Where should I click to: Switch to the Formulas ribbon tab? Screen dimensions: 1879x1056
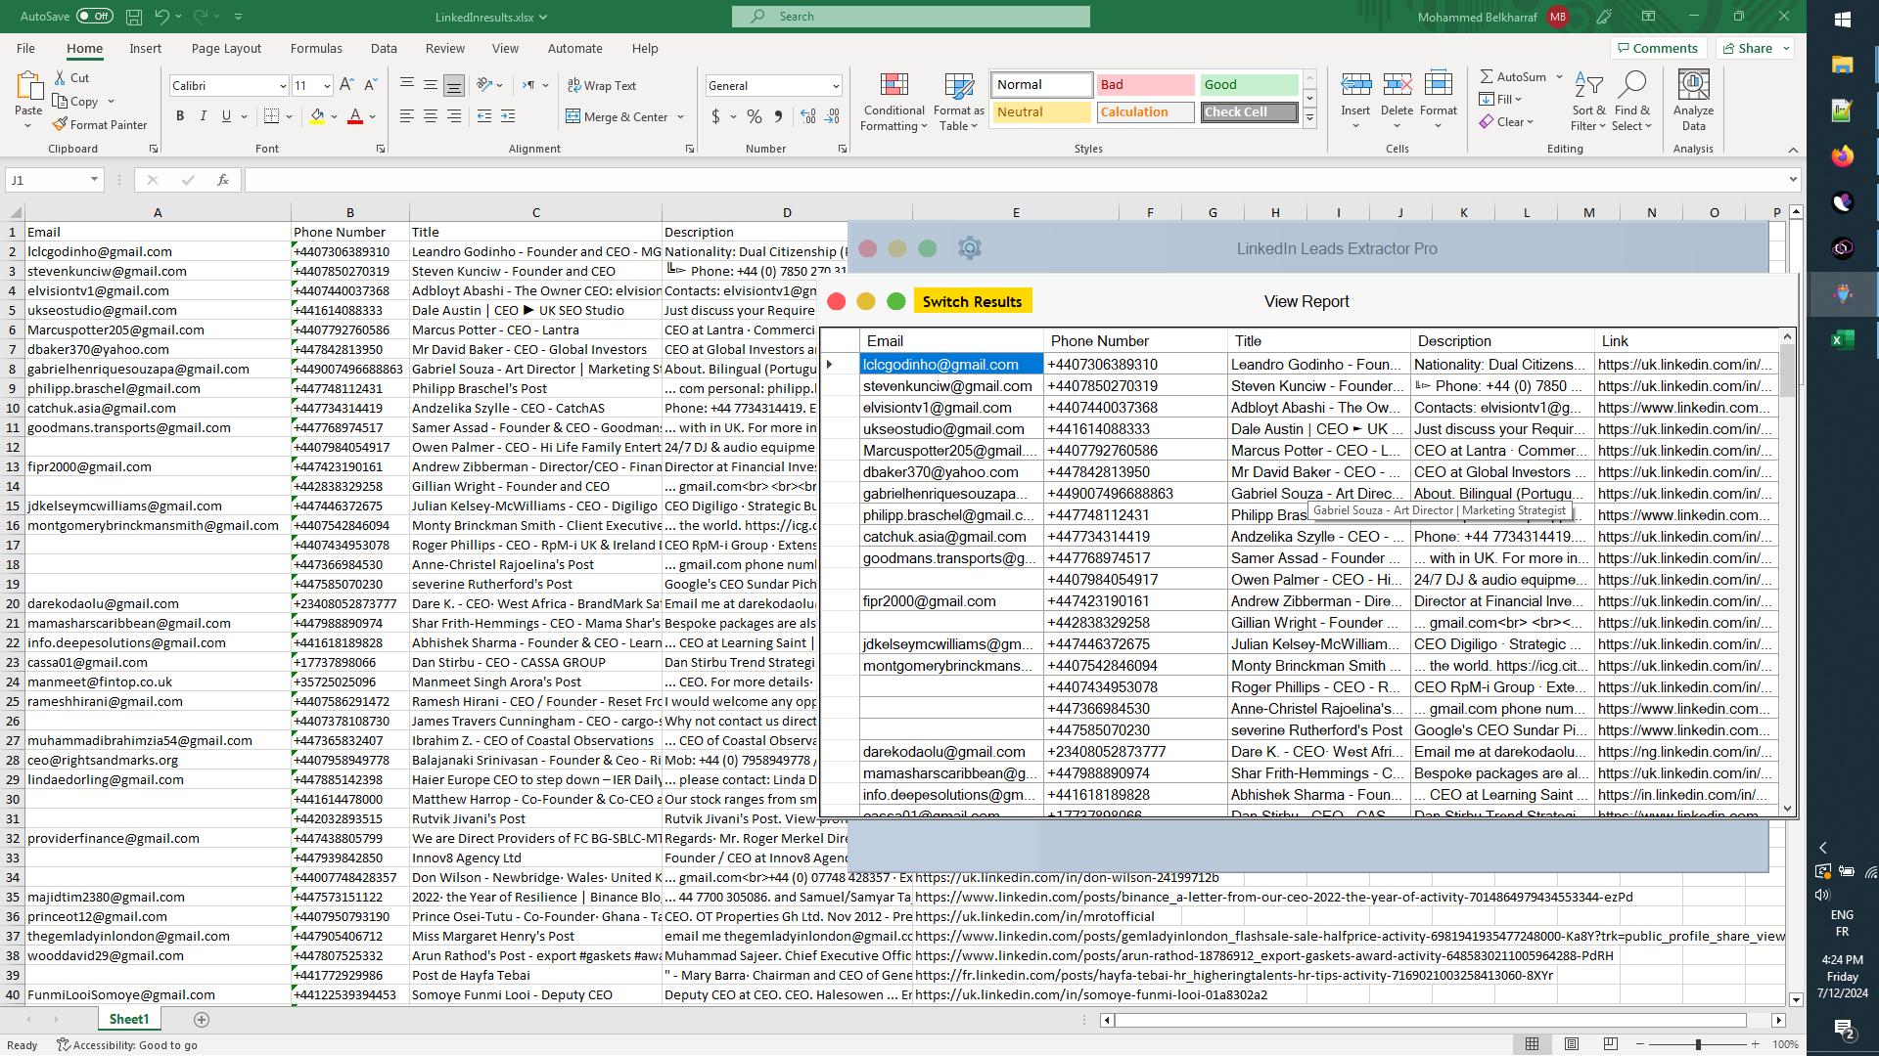tap(316, 49)
